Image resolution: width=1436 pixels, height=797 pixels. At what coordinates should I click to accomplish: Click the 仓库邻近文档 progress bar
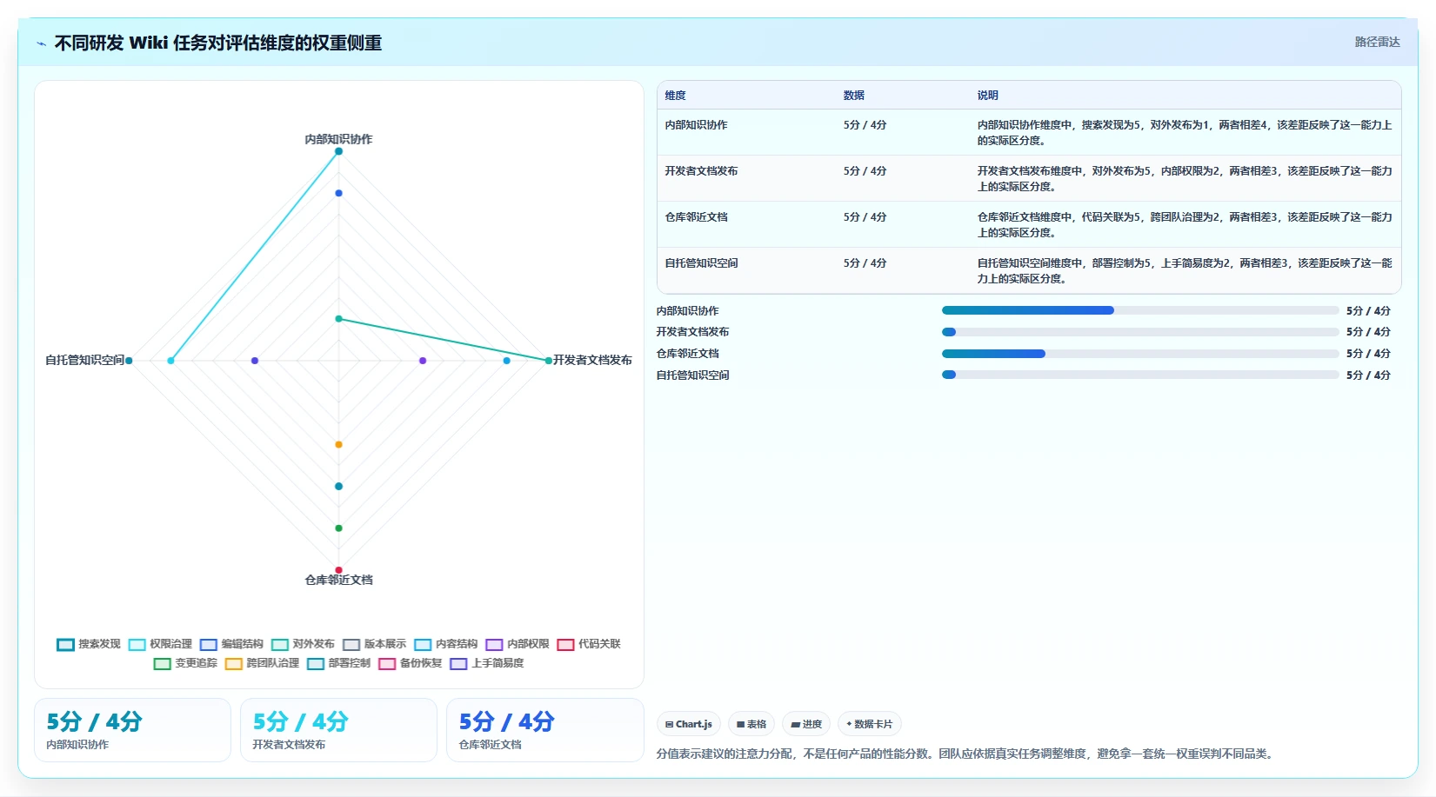click(1140, 354)
